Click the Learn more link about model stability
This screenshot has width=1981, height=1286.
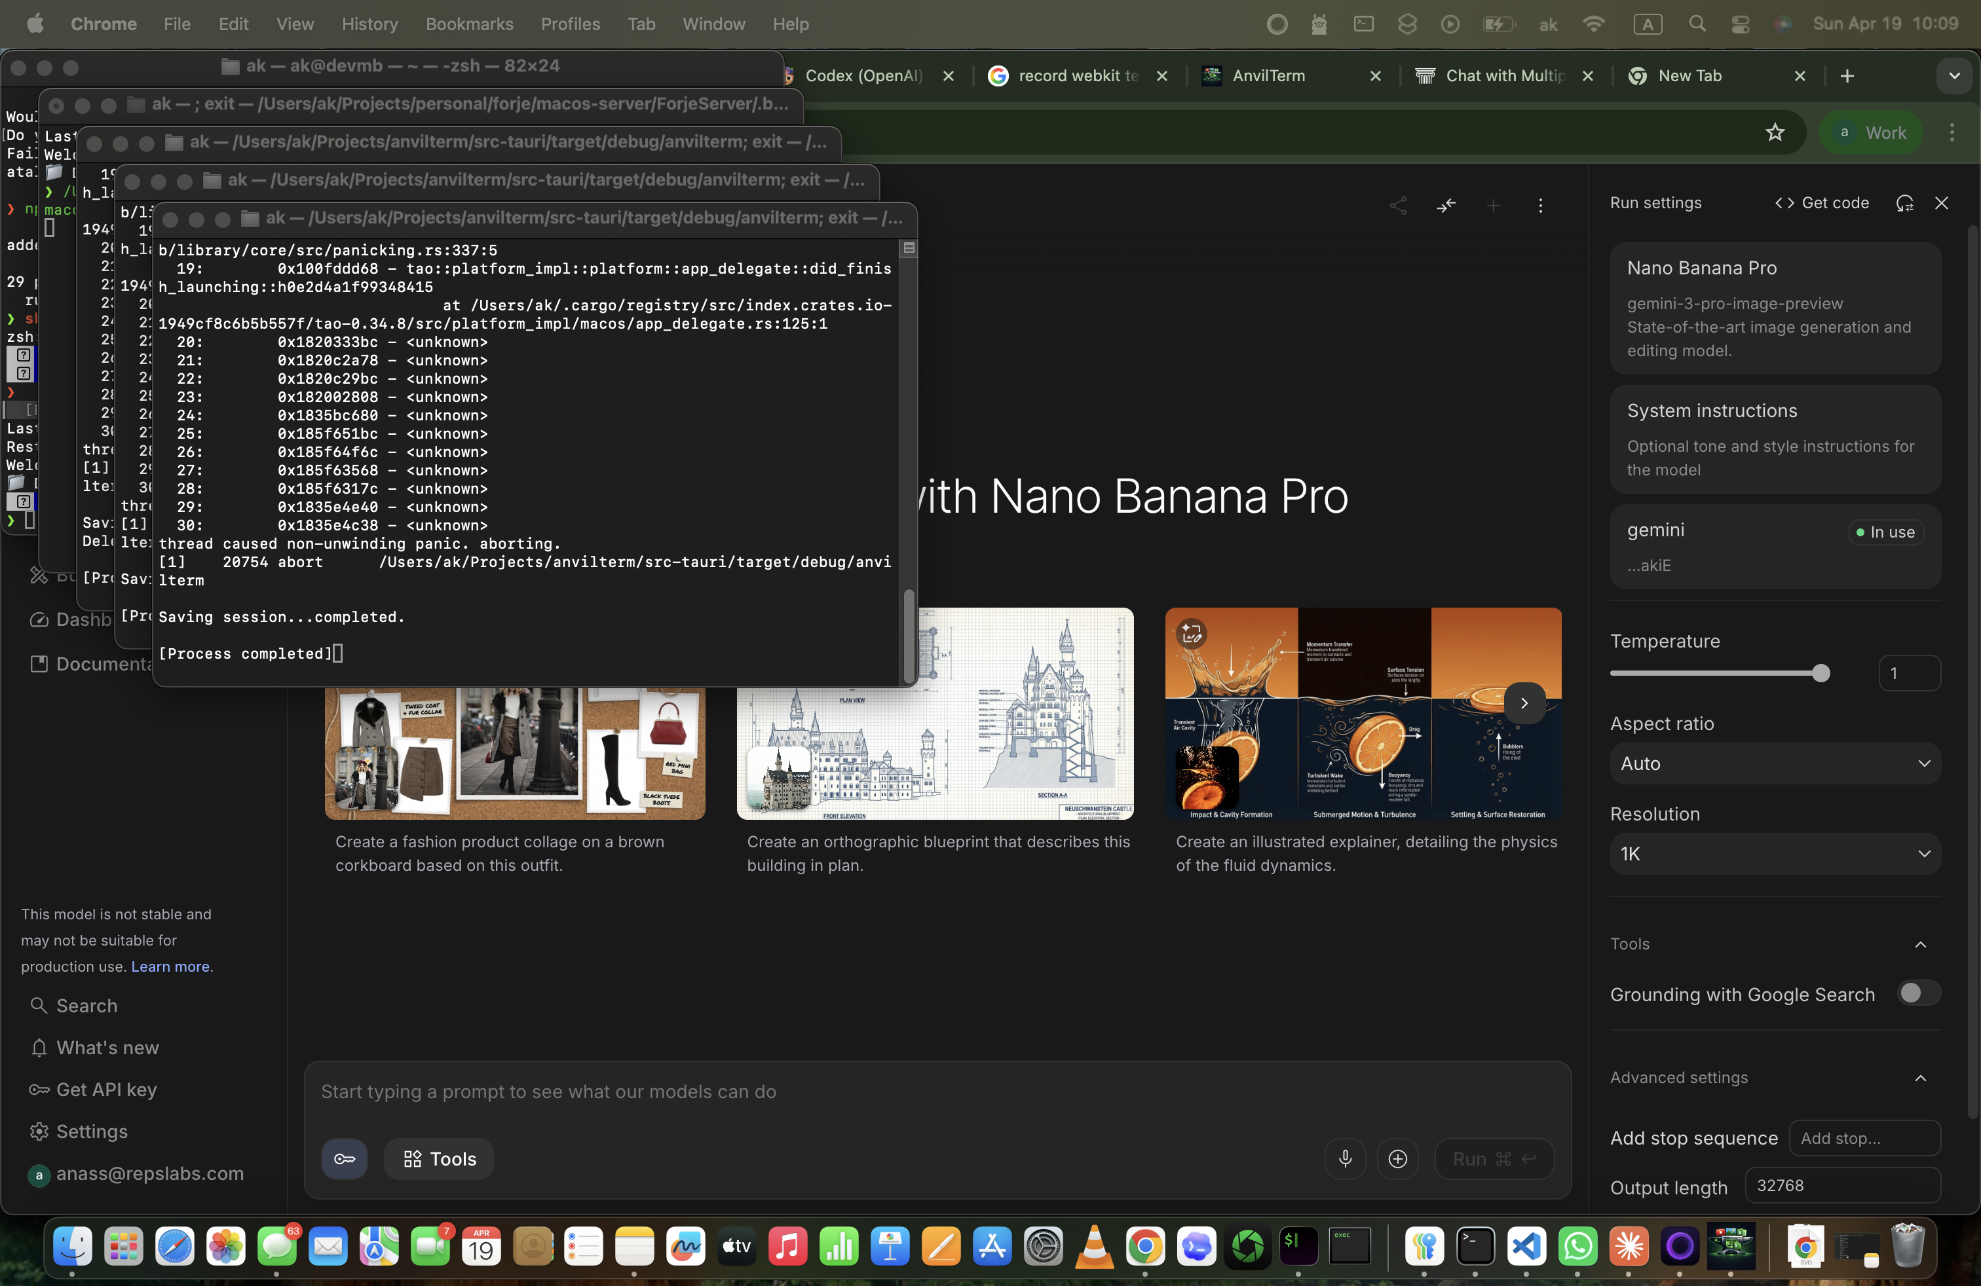pos(169,966)
